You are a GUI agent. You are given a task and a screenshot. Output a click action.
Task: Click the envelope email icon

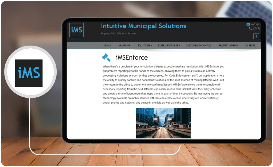[x=248, y=24]
